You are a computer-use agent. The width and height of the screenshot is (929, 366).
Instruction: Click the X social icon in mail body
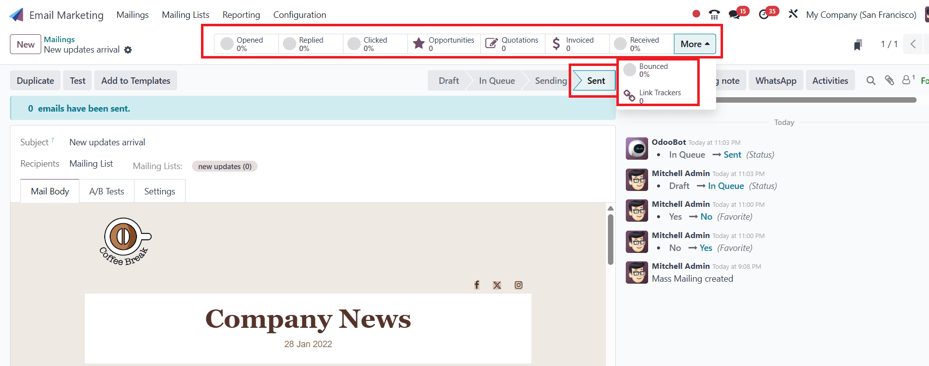click(497, 285)
